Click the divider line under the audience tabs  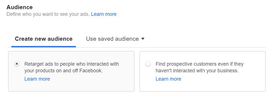[x=171, y=47]
